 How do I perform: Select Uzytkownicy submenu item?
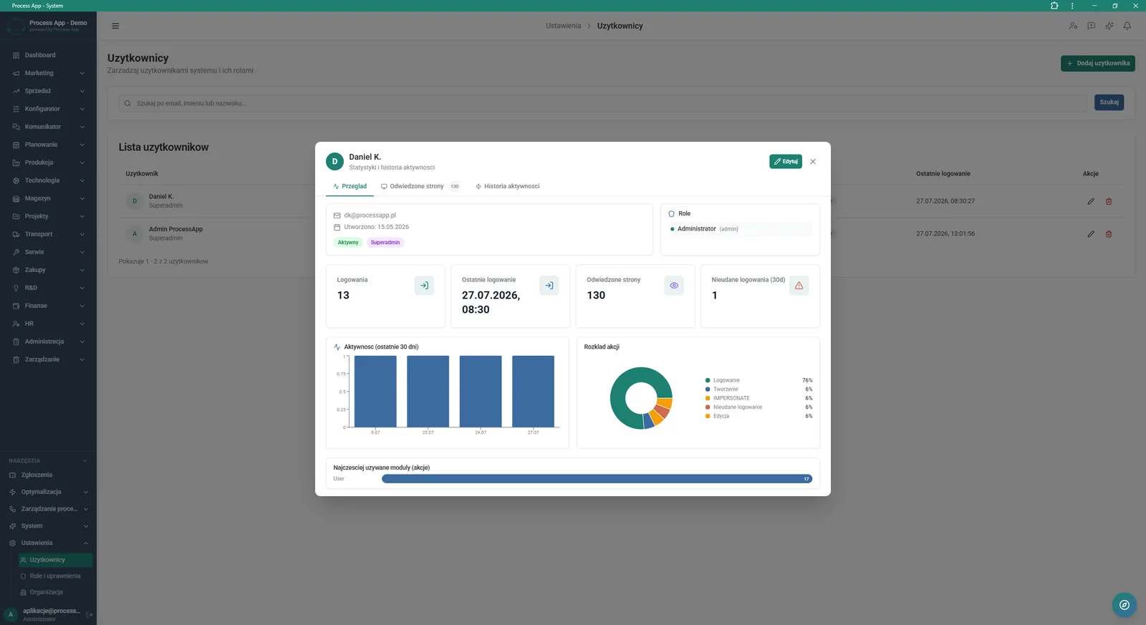[55, 560]
